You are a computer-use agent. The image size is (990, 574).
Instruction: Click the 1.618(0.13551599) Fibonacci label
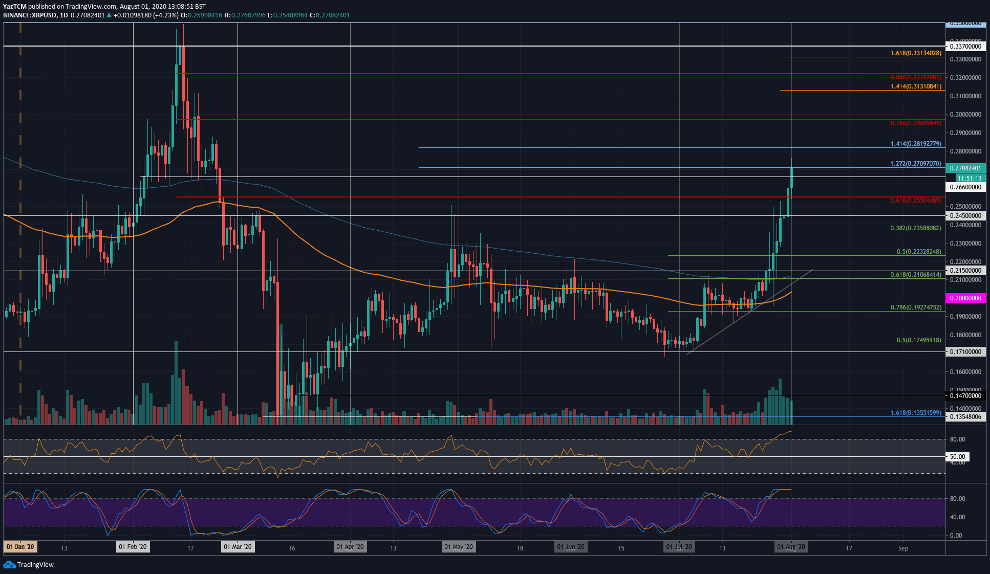click(x=915, y=413)
